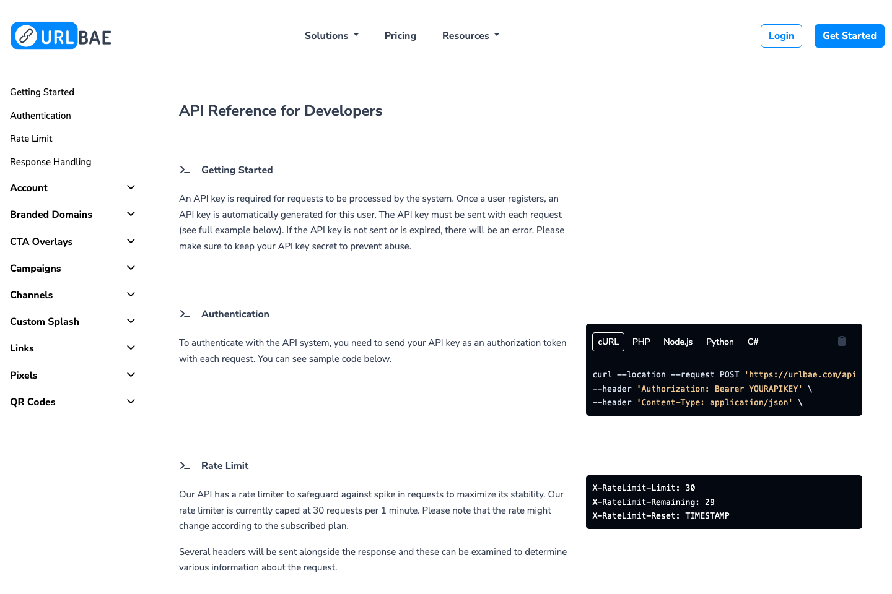Click the Get Started button

coord(849,36)
